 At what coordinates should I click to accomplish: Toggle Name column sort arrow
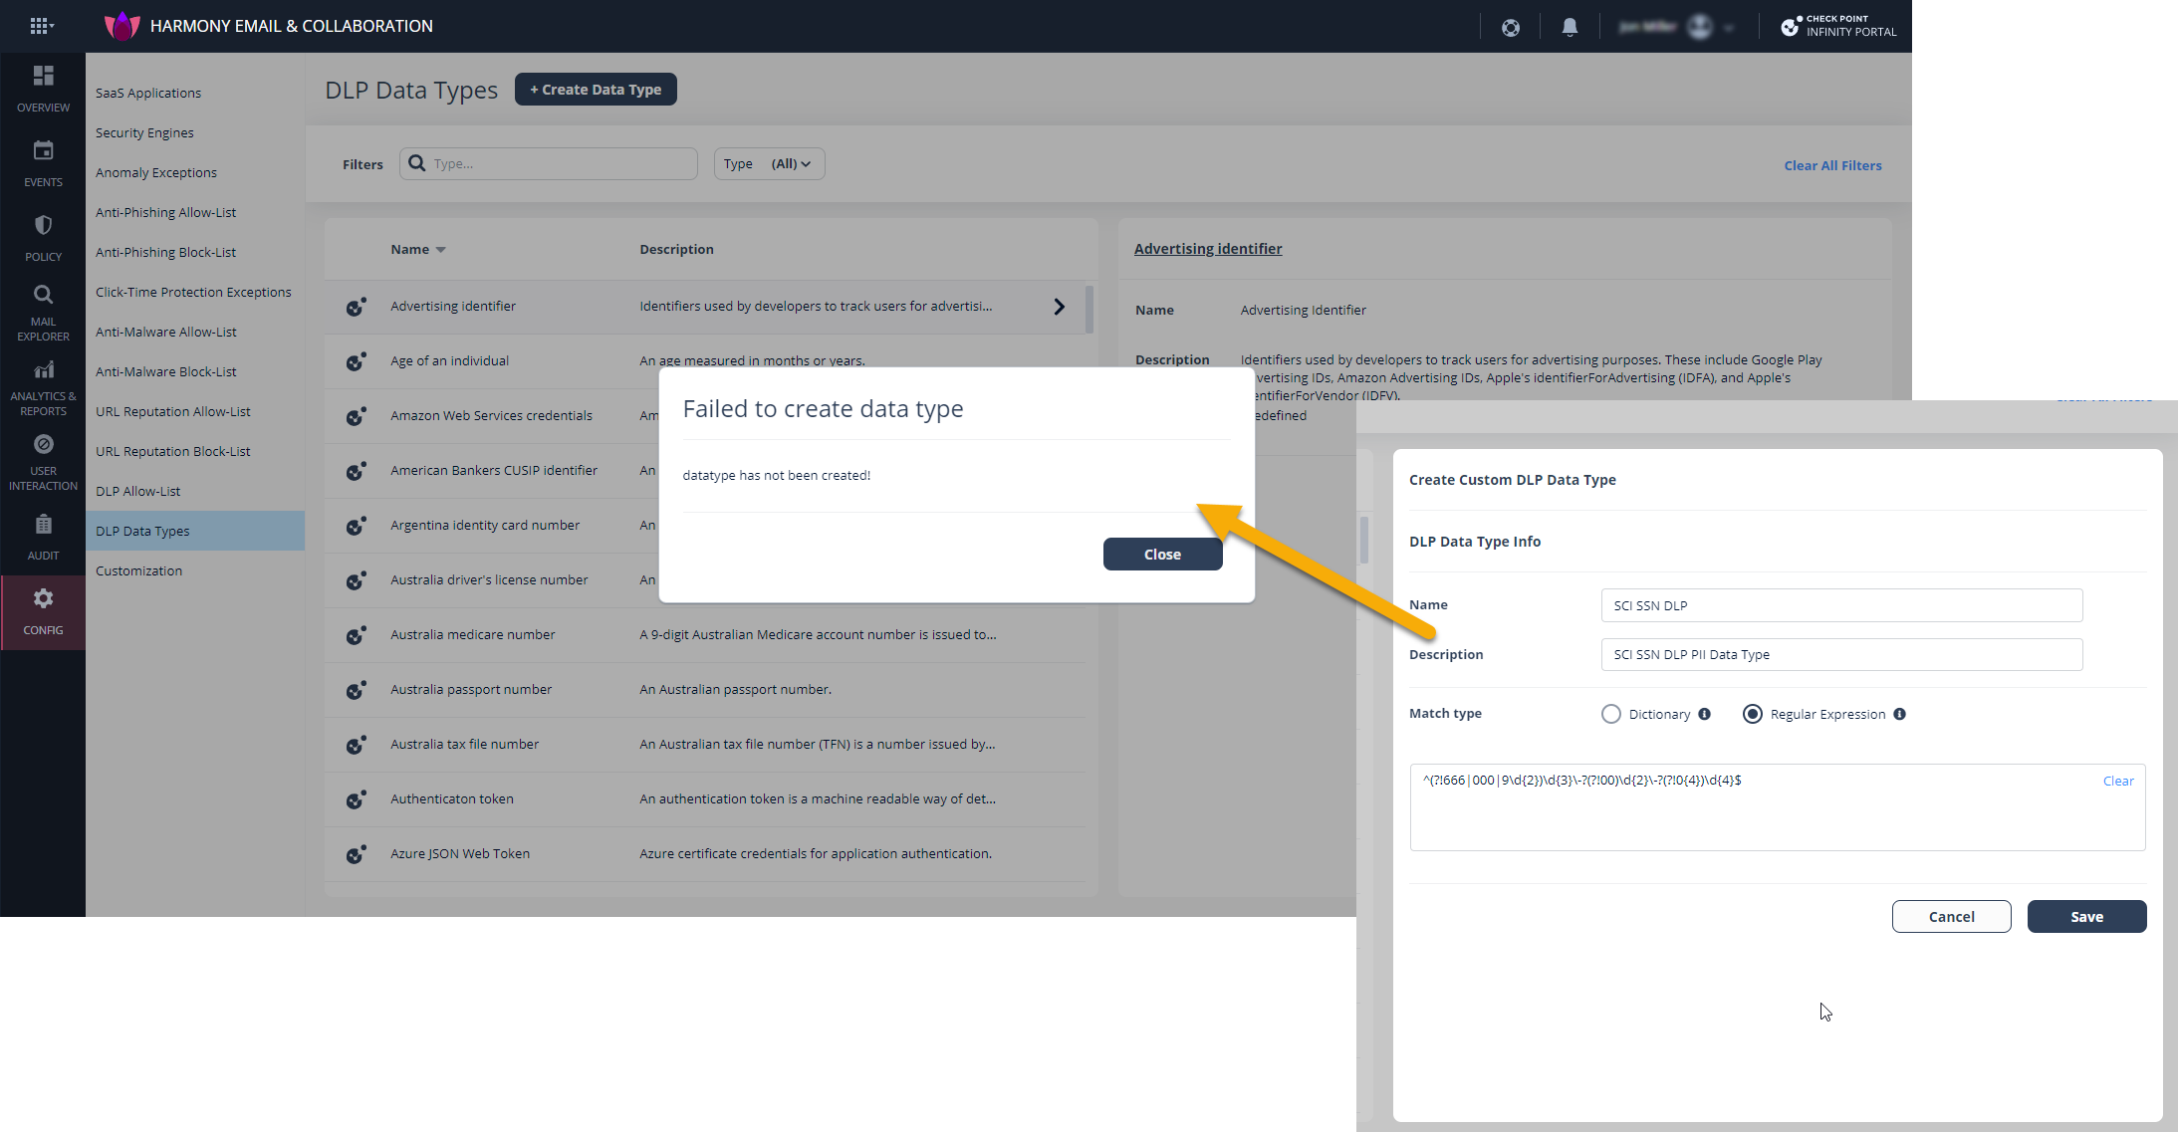point(440,249)
